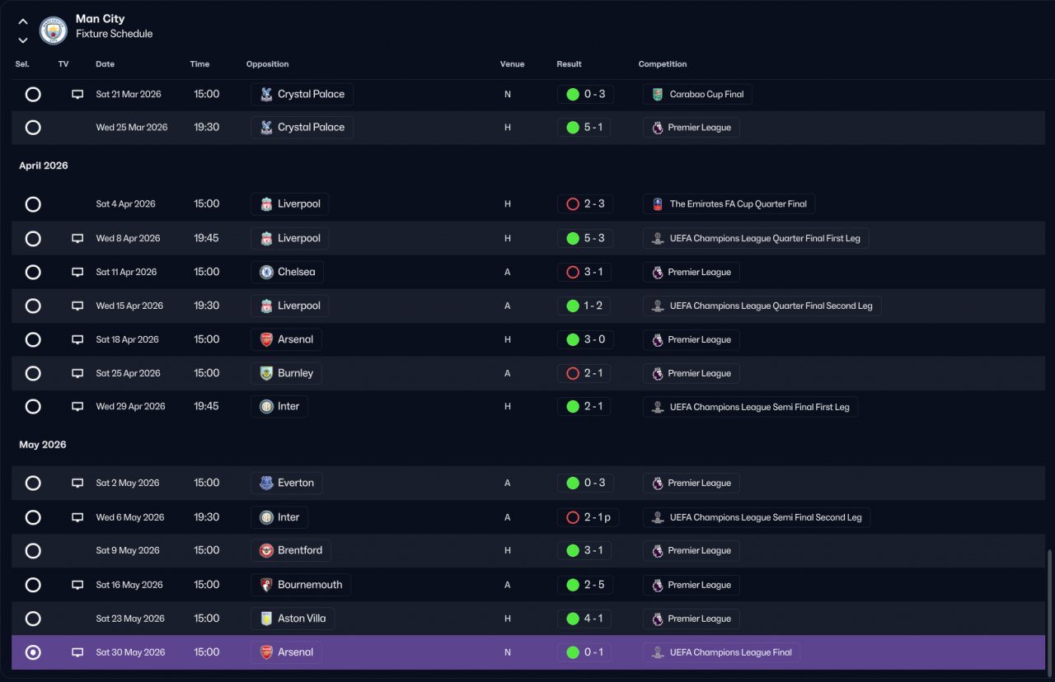This screenshot has height=682, width=1055.
Task: Click the down chevron beside Man City
Action: click(23, 40)
